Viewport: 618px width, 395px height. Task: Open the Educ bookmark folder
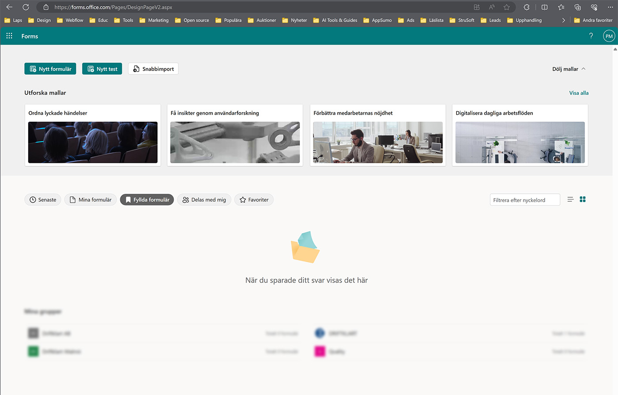(x=98, y=20)
